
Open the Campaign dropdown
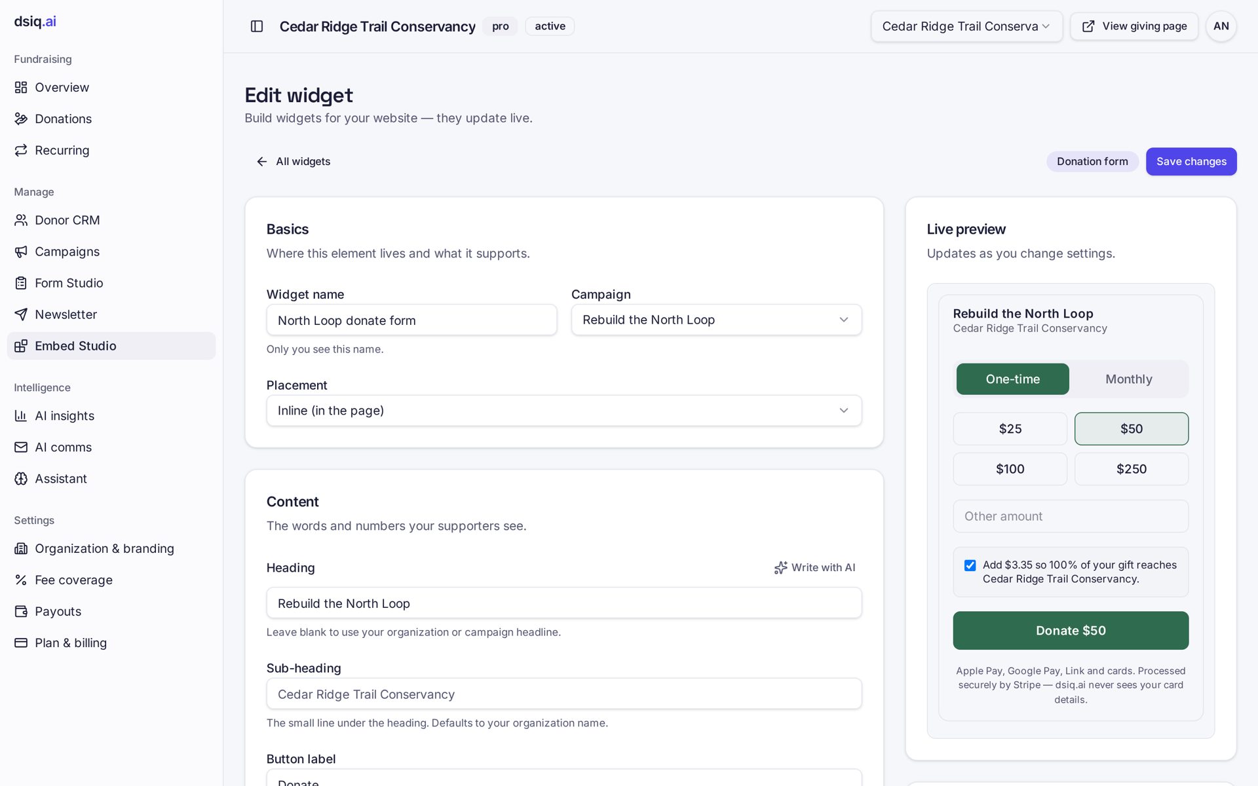[x=716, y=320]
